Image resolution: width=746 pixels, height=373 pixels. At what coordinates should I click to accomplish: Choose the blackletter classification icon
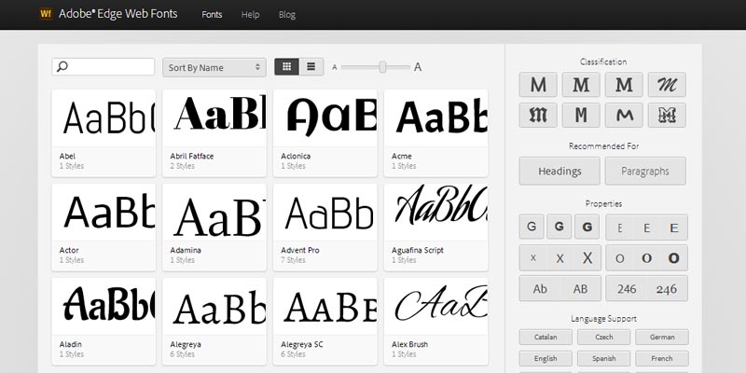(538, 116)
